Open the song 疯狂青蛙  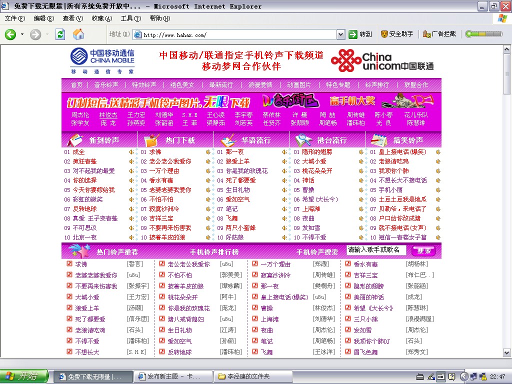pyautogui.click(x=84, y=161)
